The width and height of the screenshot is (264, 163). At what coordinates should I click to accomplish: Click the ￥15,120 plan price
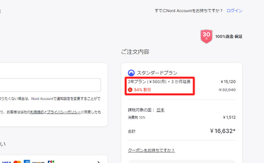click(x=228, y=82)
